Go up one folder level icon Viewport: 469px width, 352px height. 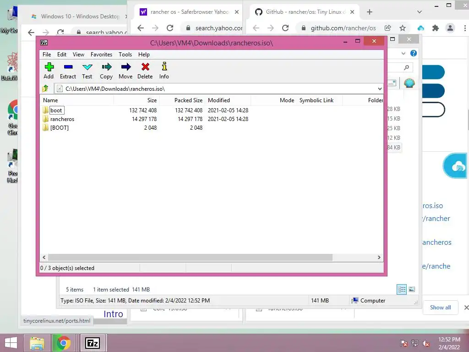pyautogui.click(x=45, y=88)
